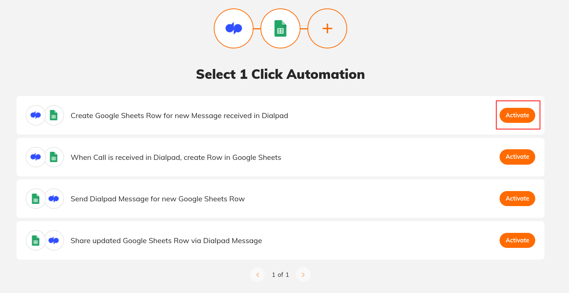The image size is (569, 293).
Task: Click text 'Send Dialpad Message for new Google Sheets Row'
Action: click(158, 199)
